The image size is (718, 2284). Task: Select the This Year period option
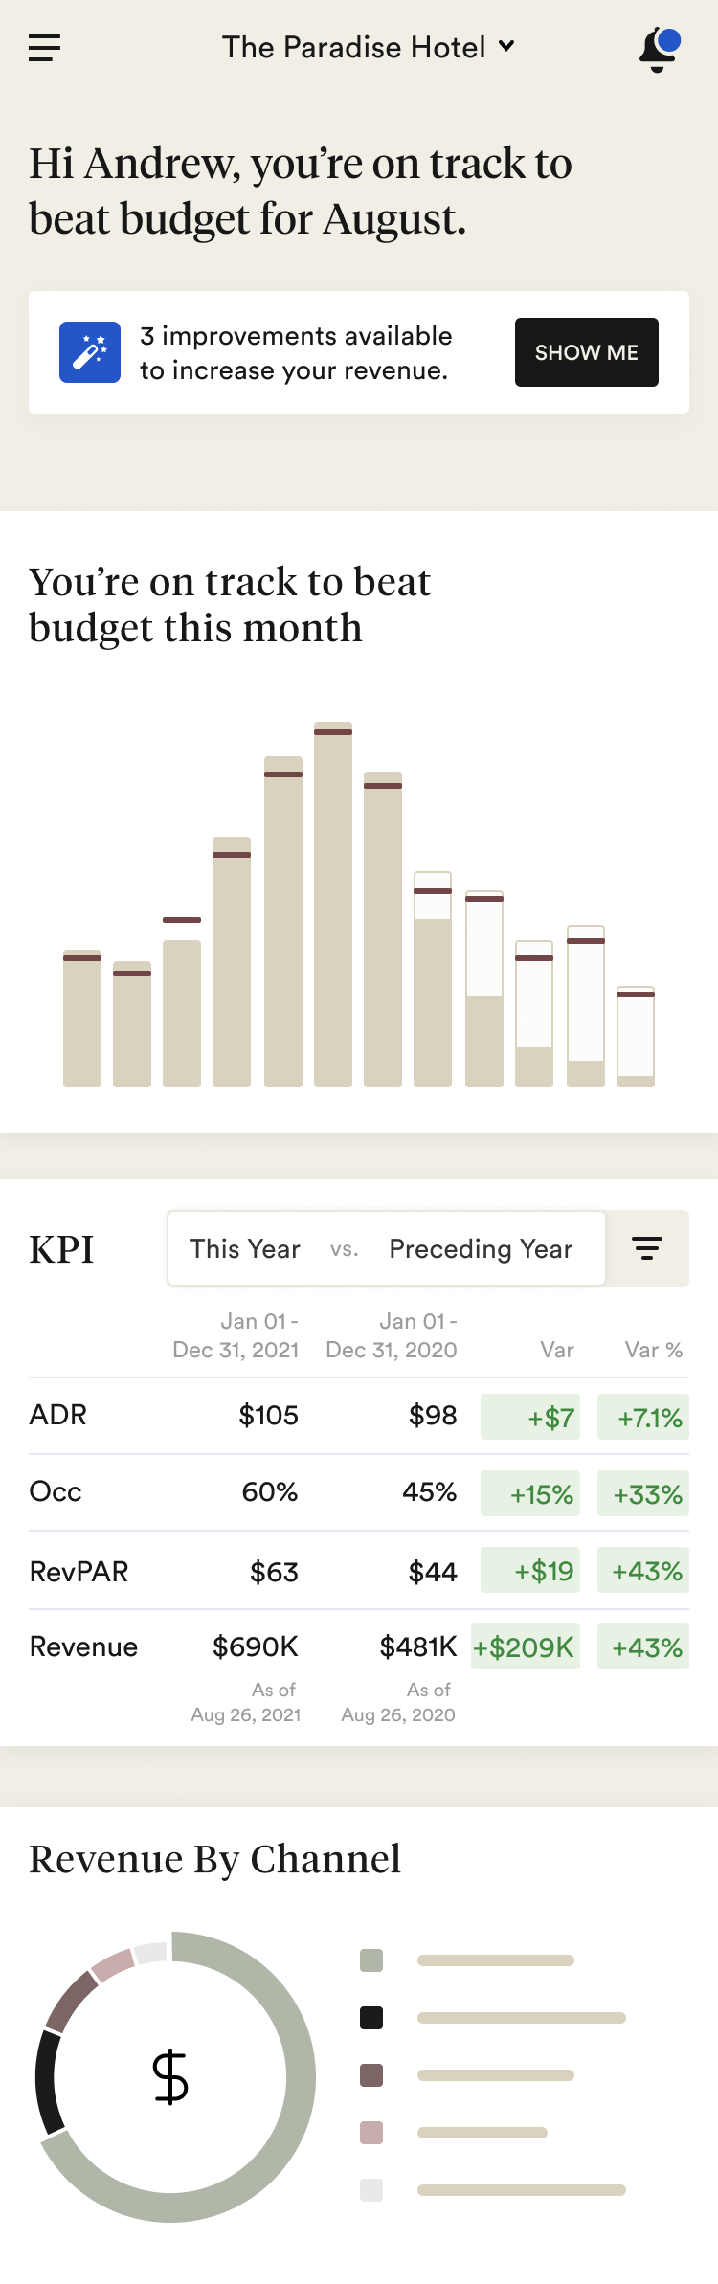tap(245, 1248)
